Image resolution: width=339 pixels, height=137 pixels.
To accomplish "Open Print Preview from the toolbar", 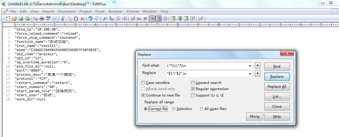I will click(35, 18).
